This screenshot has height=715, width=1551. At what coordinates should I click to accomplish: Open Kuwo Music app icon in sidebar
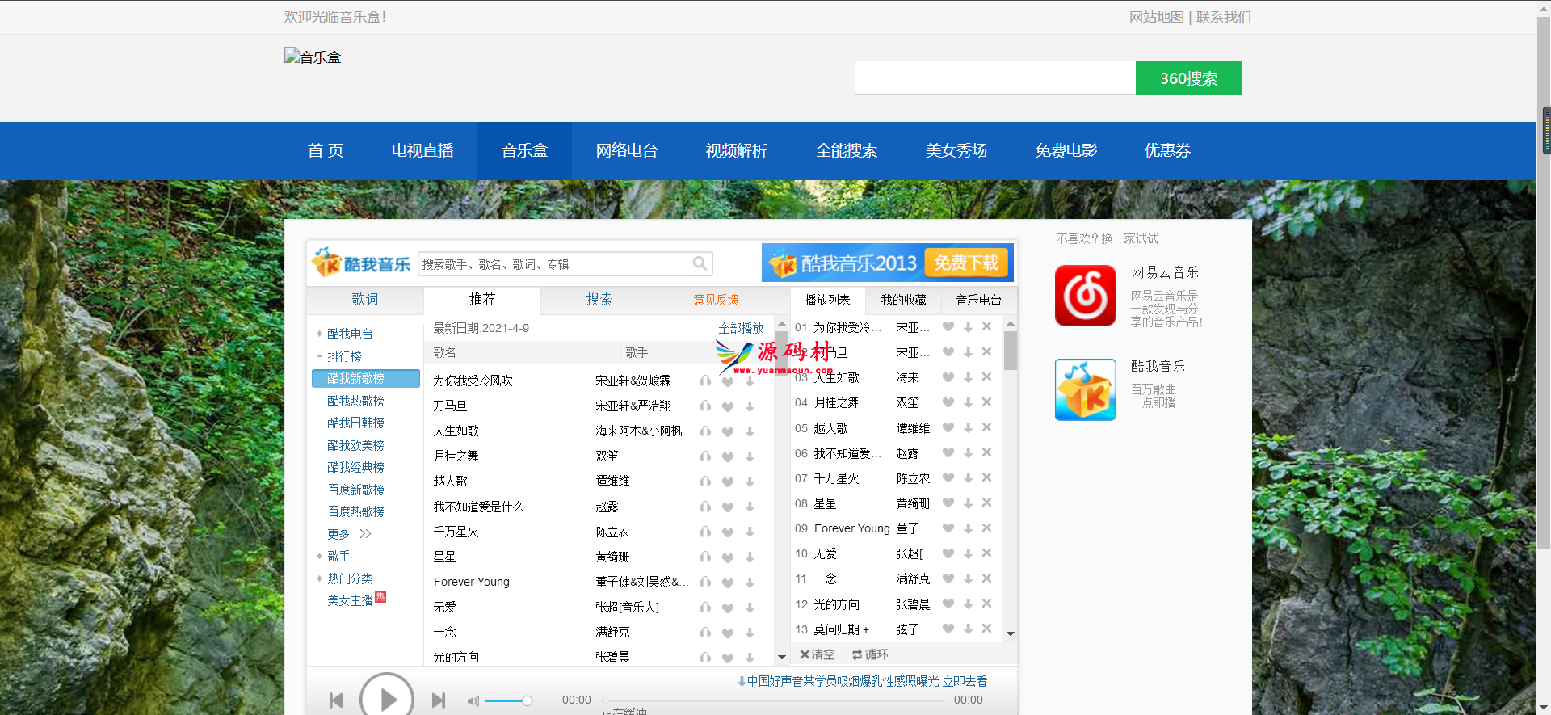[1085, 389]
